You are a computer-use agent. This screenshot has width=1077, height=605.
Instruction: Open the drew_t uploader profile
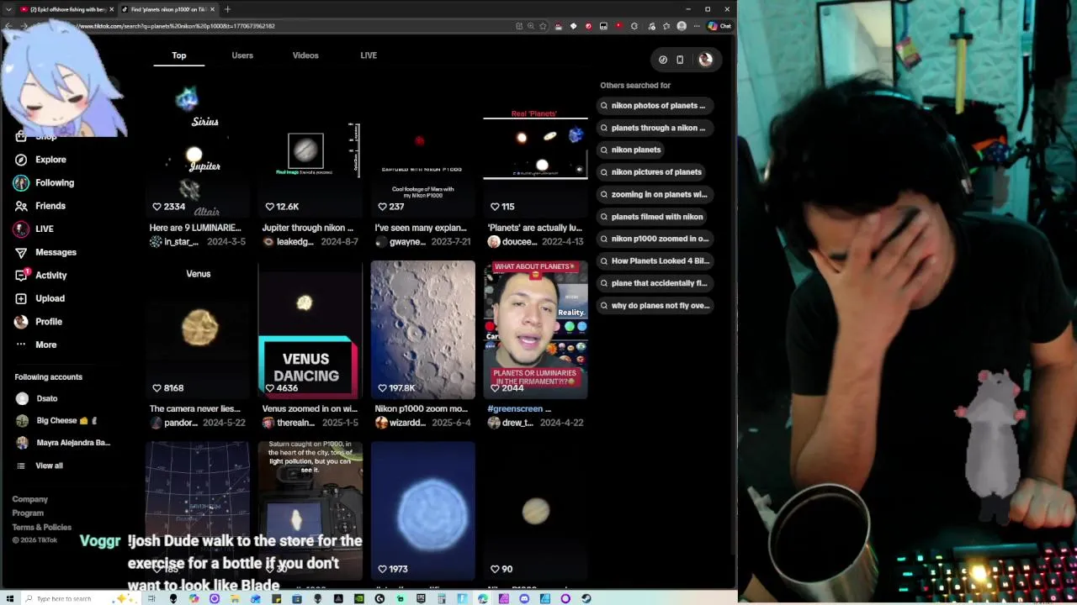click(x=511, y=423)
